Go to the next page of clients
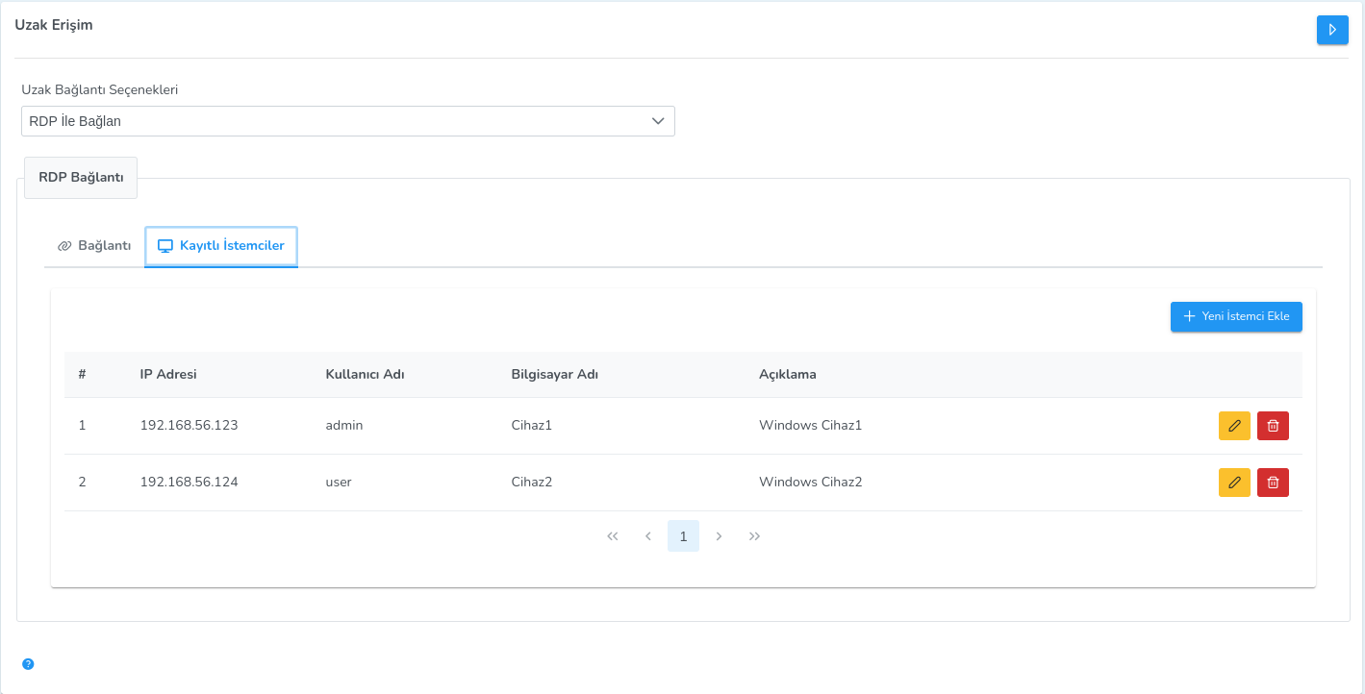 (x=719, y=536)
